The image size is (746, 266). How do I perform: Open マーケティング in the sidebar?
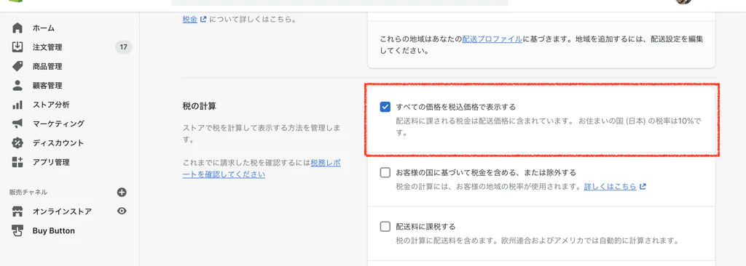(58, 124)
